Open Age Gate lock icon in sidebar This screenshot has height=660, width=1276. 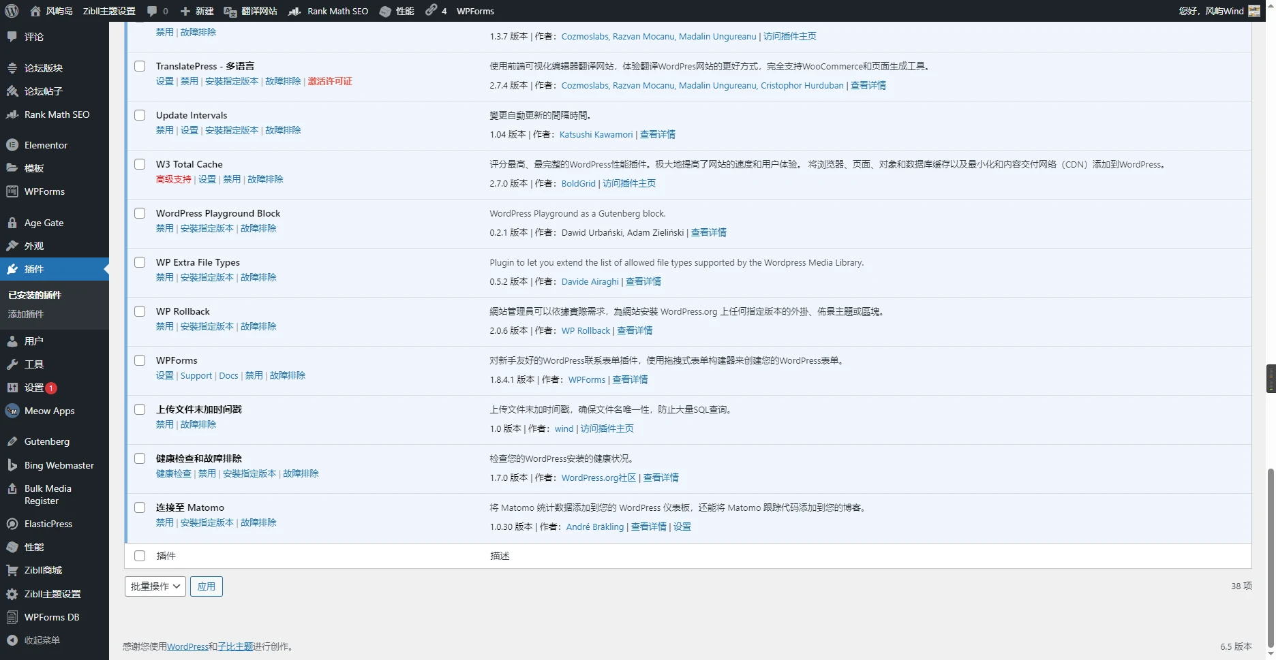tap(12, 223)
